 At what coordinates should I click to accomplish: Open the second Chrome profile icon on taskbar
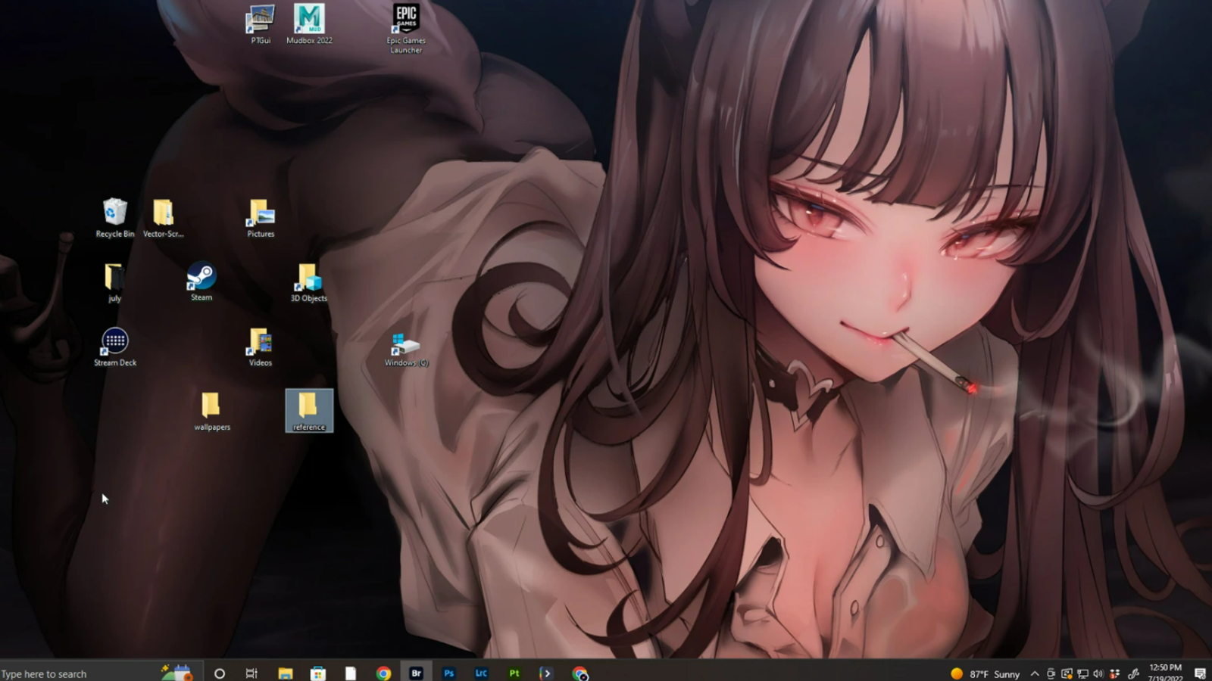(x=580, y=673)
